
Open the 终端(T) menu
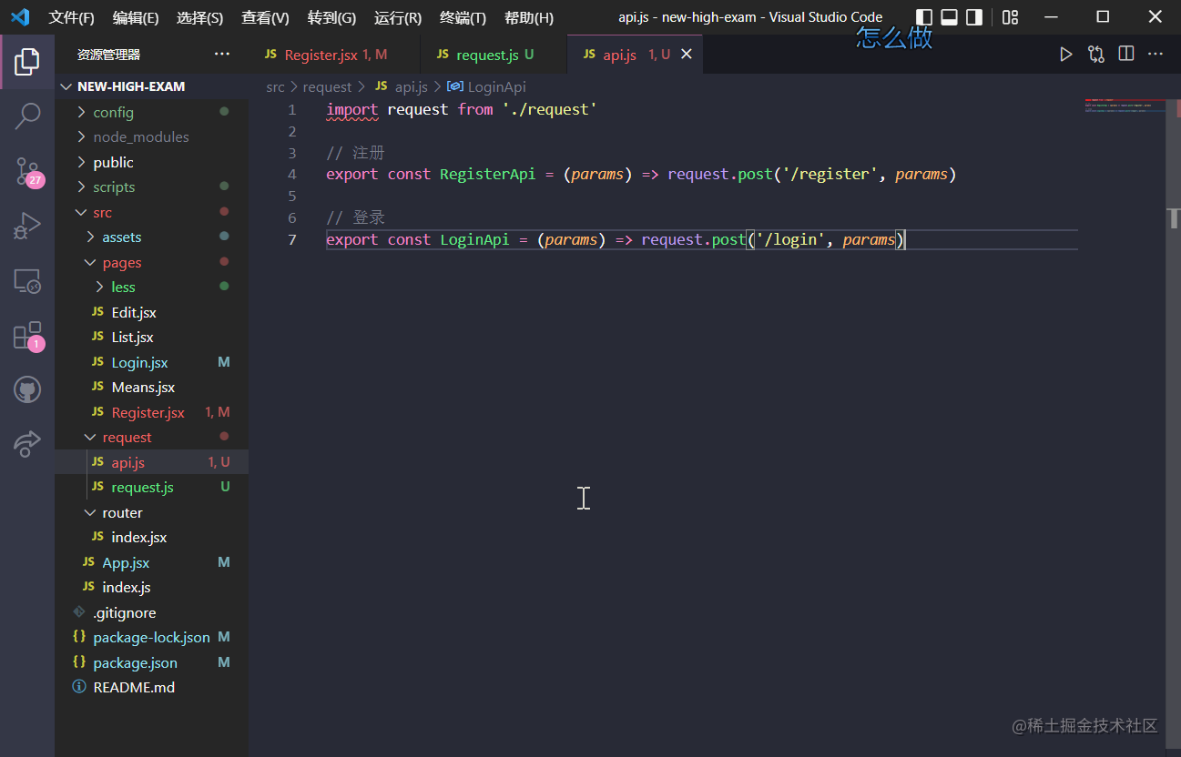click(463, 17)
